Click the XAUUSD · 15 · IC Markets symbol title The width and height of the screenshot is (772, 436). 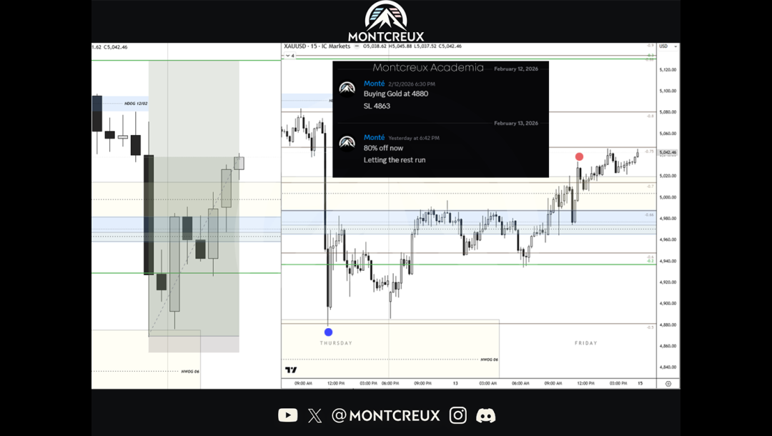(x=317, y=46)
